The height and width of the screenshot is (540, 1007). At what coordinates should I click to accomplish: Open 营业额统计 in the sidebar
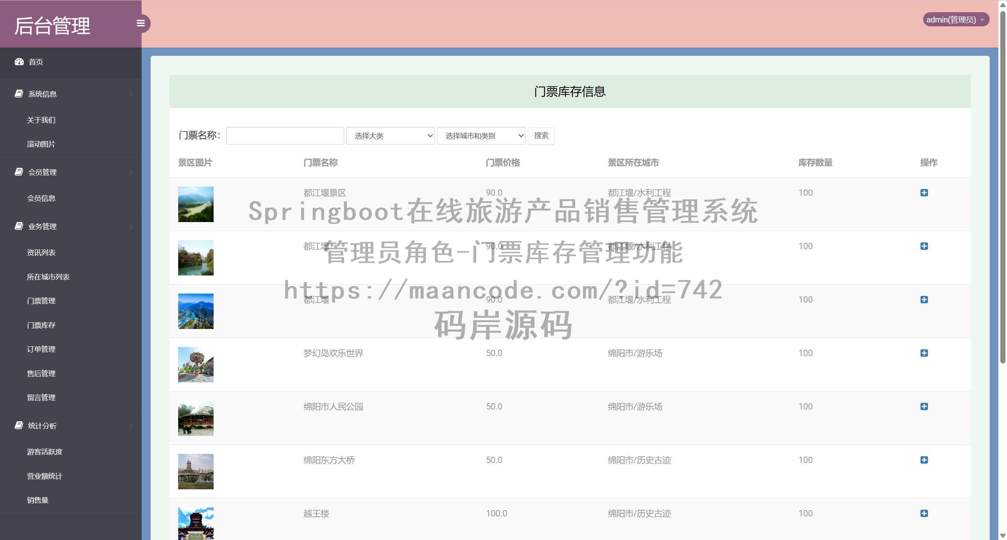(x=44, y=476)
